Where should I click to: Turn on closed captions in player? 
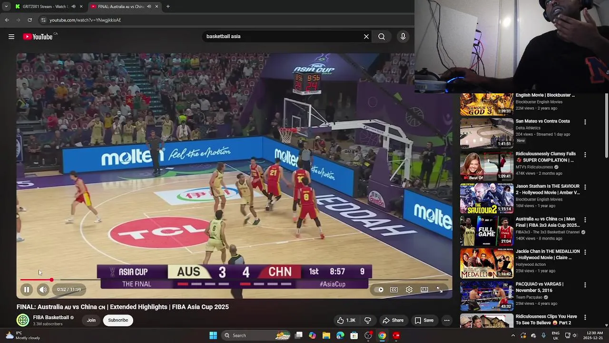click(x=394, y=289)
